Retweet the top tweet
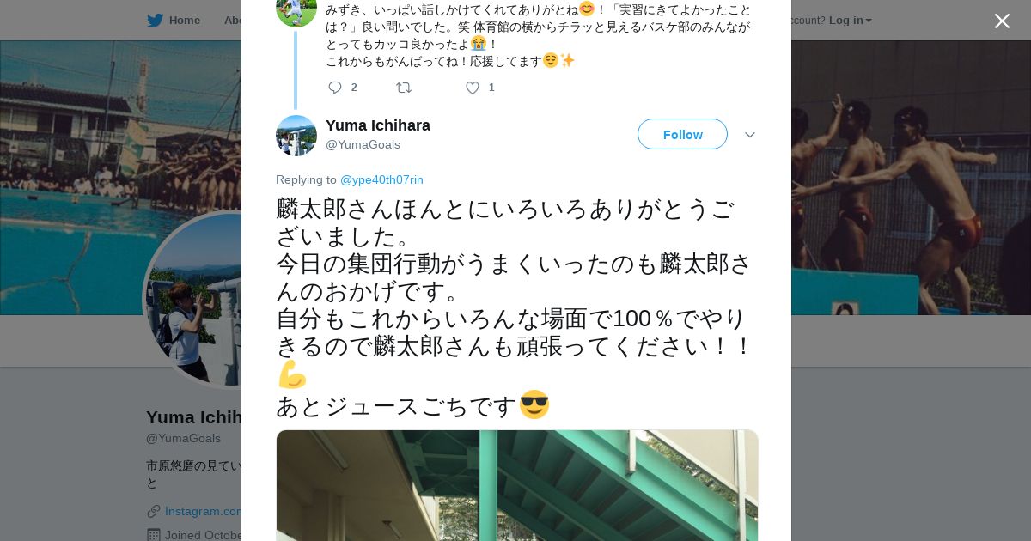 tap(403, 87)
